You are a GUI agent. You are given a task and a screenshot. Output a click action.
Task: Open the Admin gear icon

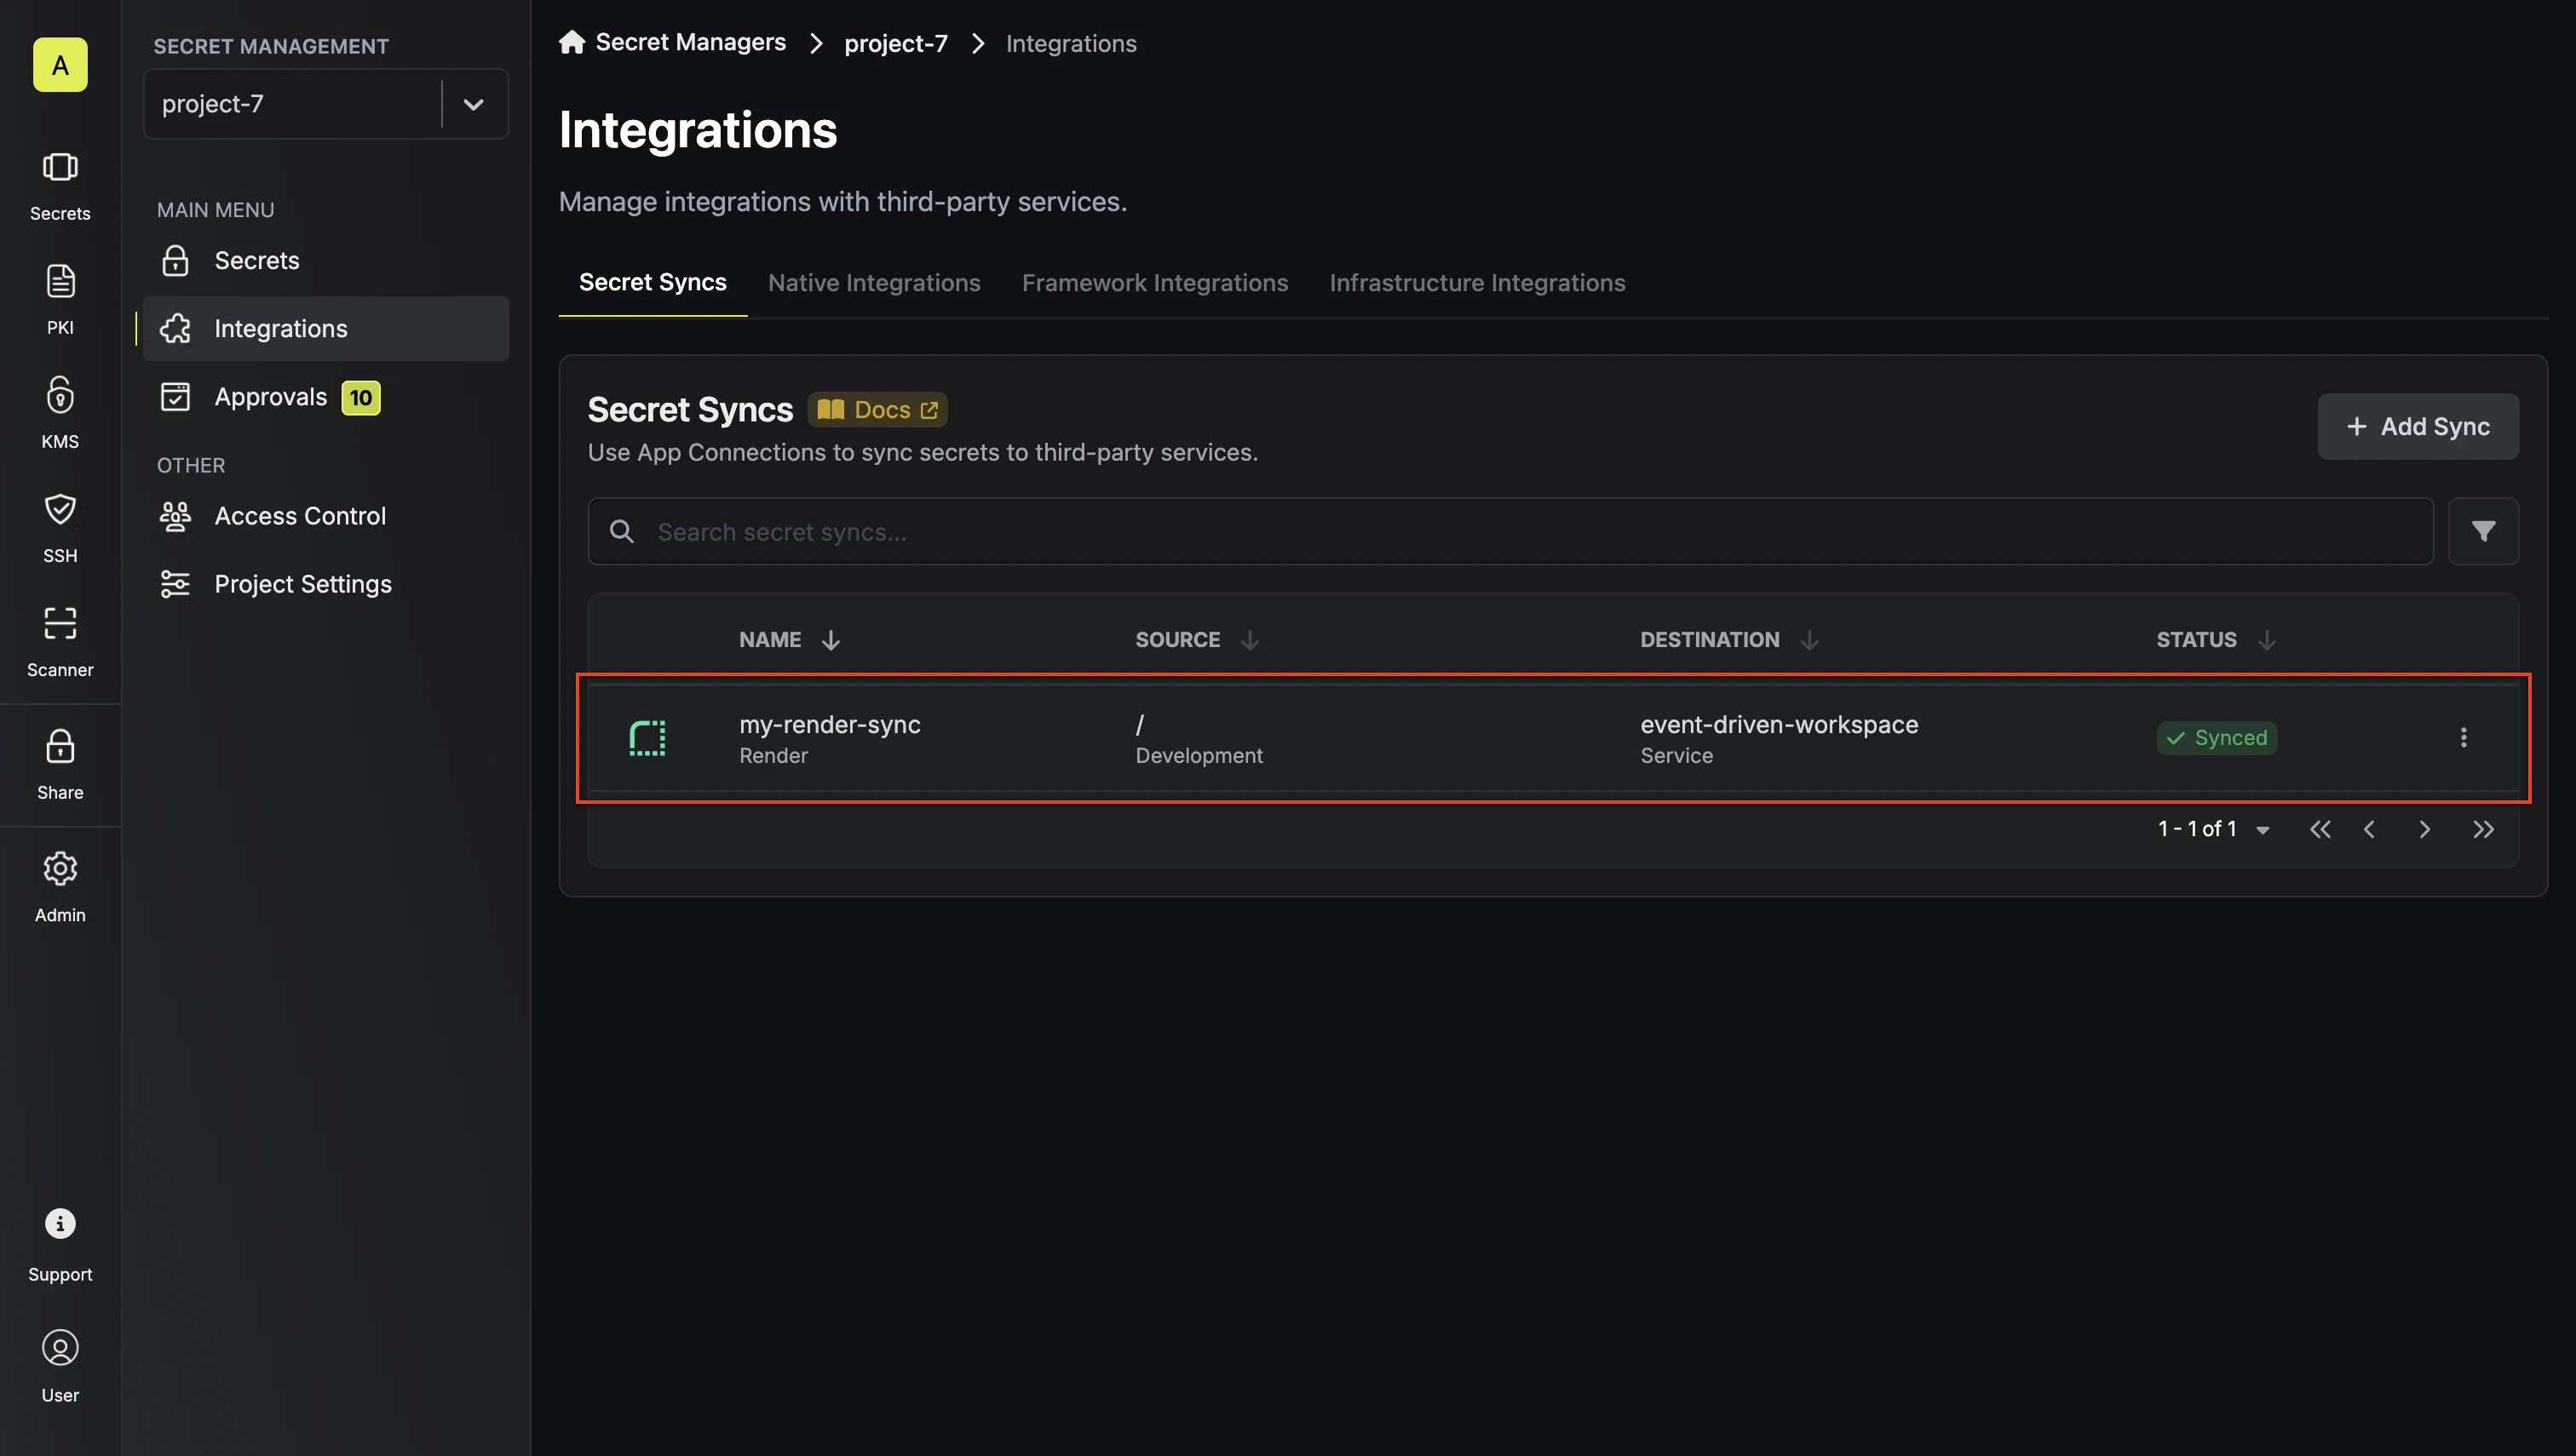[60, 888]
